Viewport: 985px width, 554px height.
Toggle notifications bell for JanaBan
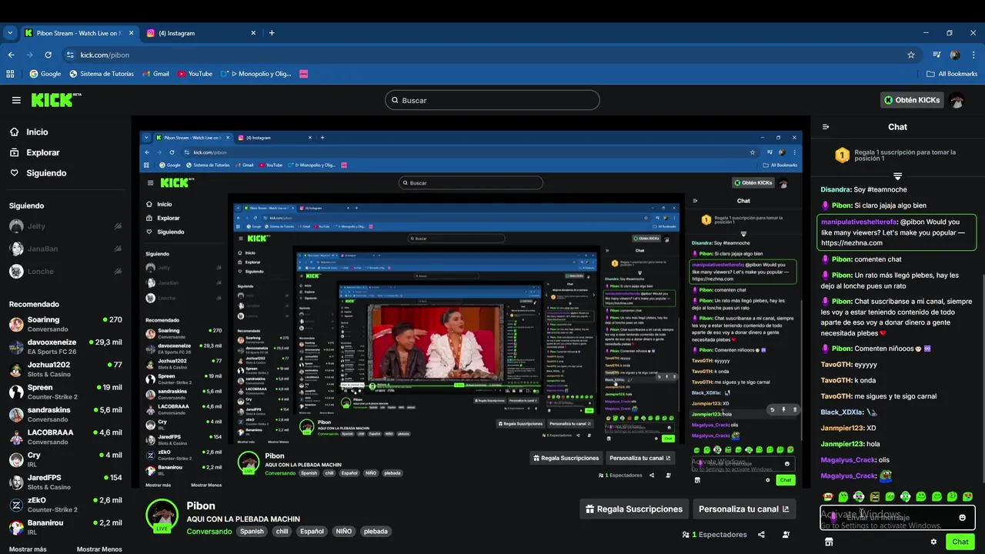pos(118,249)
